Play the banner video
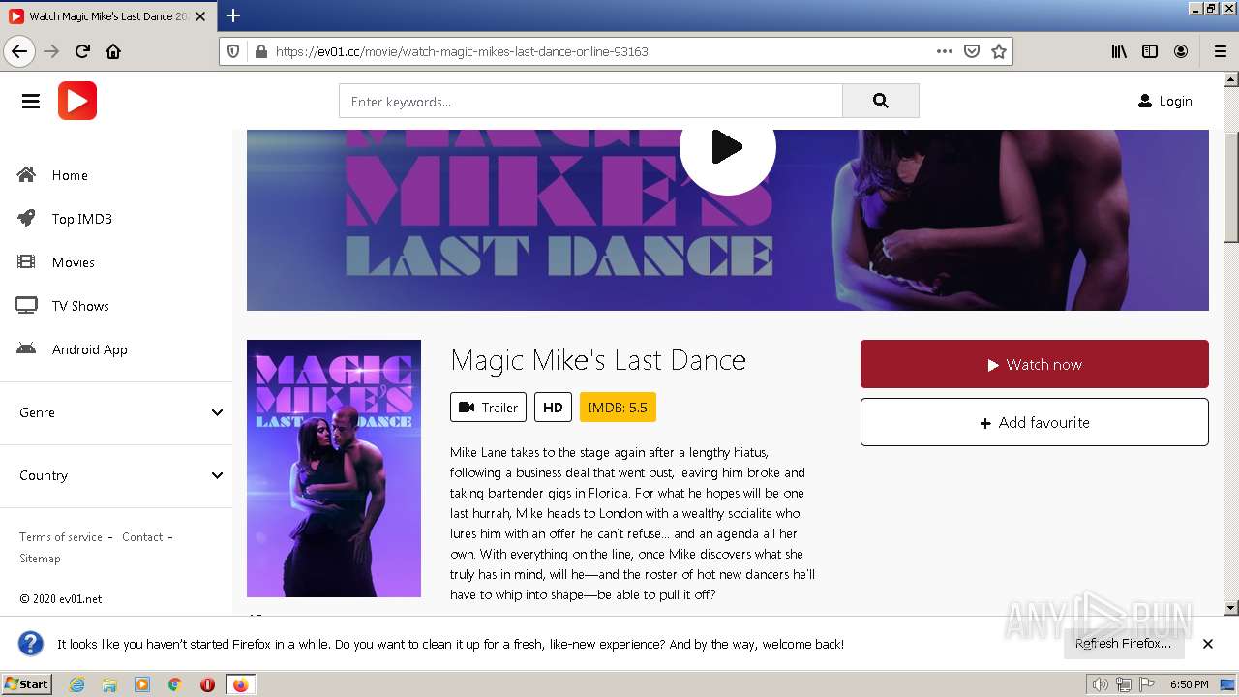1239x697 pixels. (728, 147)
